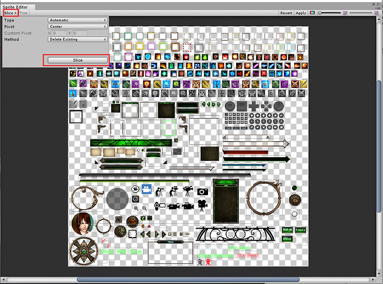Select the film projector on tripod sprite
Image resolution: width=383 pixels, height=284 pixels.
point(202,206)
